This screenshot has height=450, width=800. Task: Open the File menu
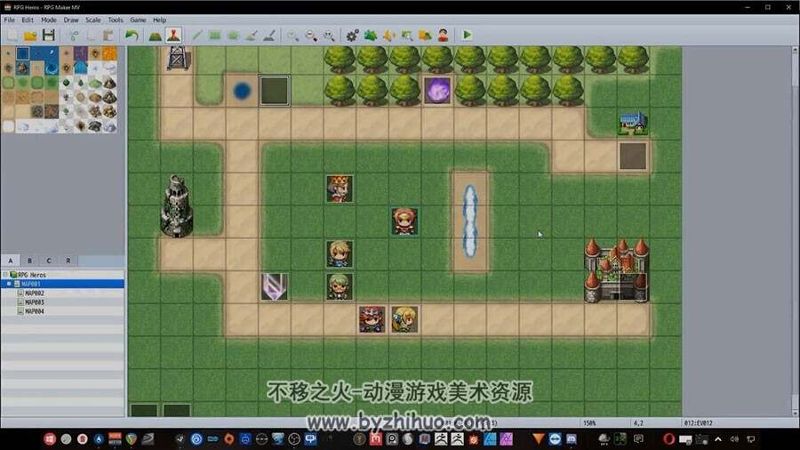9,20
